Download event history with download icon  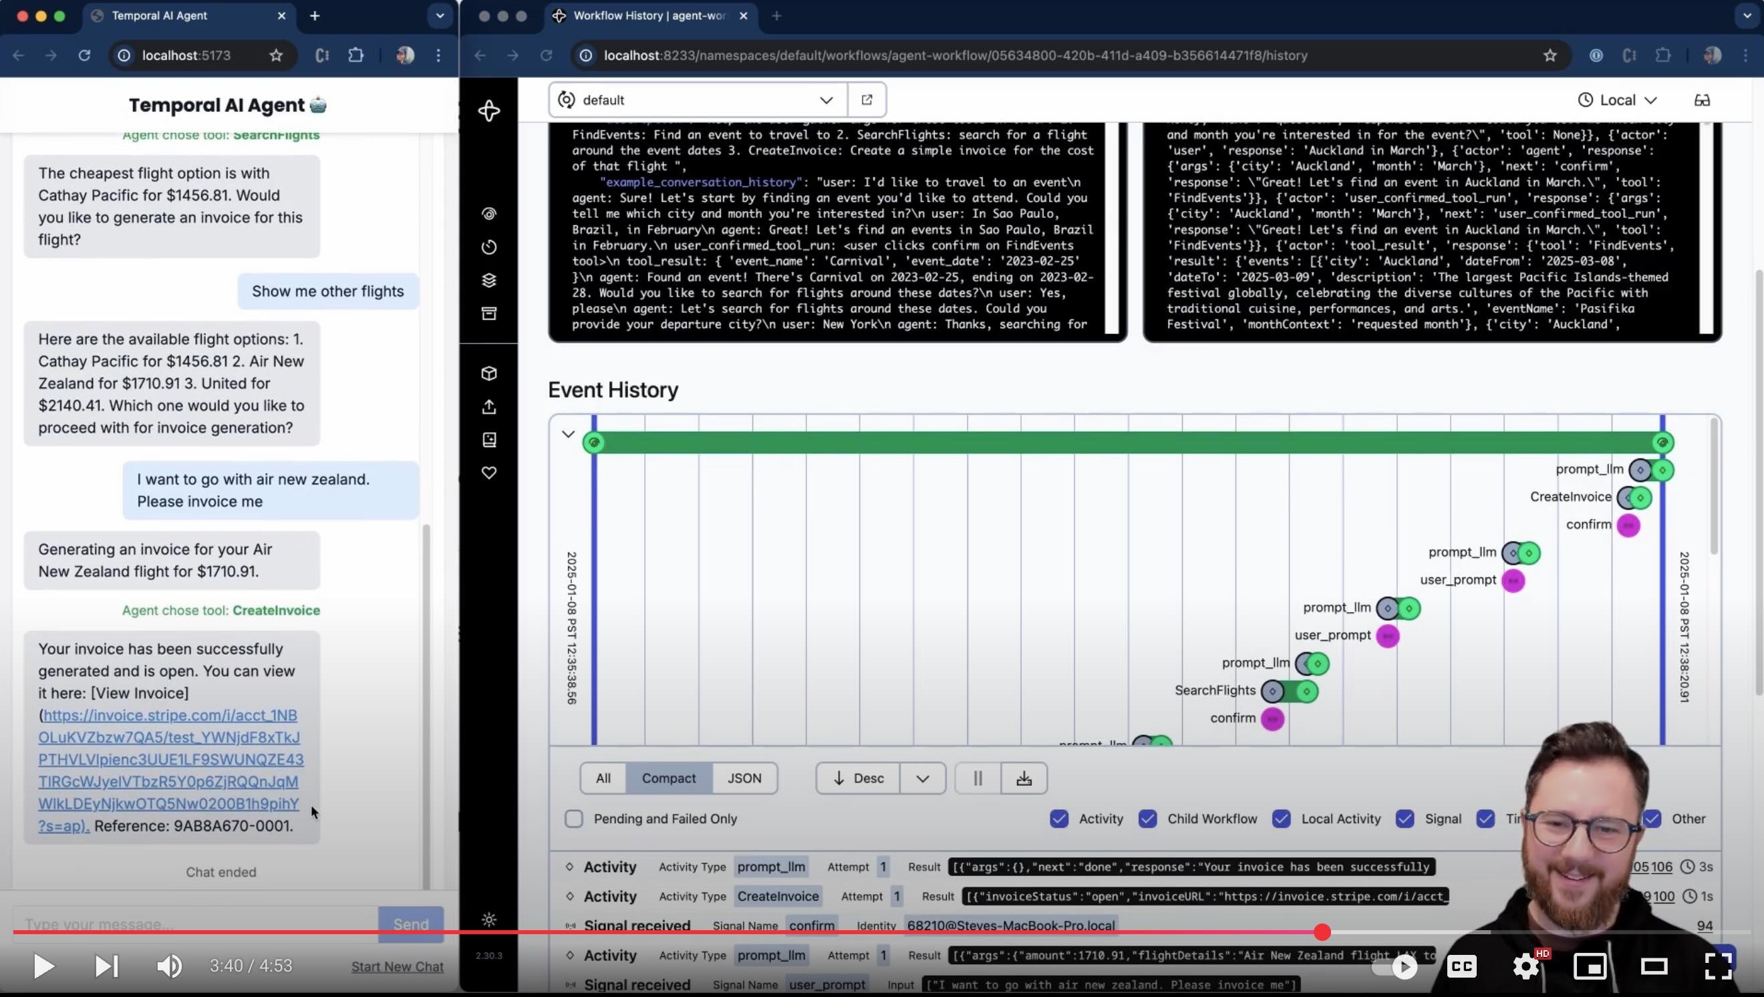pos(1024,778)
